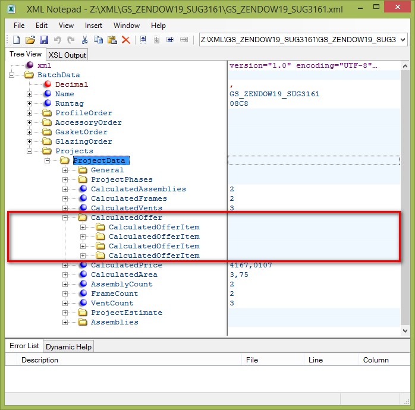Click the CalculatedArea value 3,75

tap(239, 275)
